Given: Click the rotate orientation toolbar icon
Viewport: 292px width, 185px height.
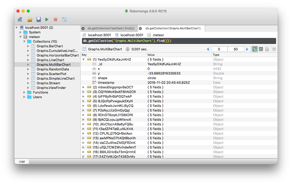Looking at the screenshot, I should pos(64,19).
